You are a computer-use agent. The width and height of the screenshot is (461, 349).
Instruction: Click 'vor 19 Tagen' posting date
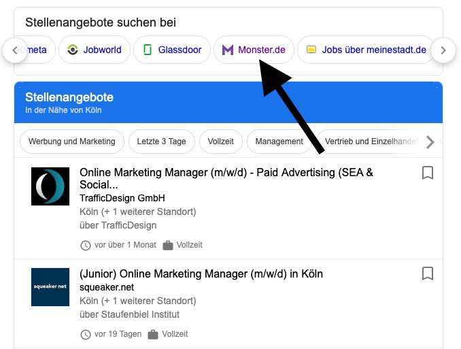click(x=118, y=334)
